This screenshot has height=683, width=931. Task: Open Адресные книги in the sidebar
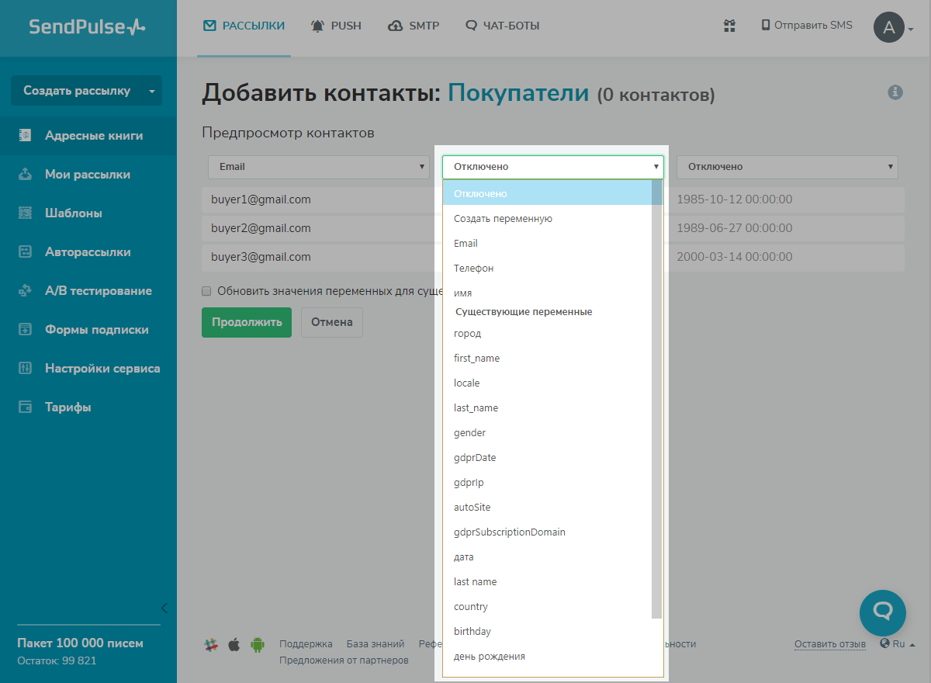click(x=93, y=136)
